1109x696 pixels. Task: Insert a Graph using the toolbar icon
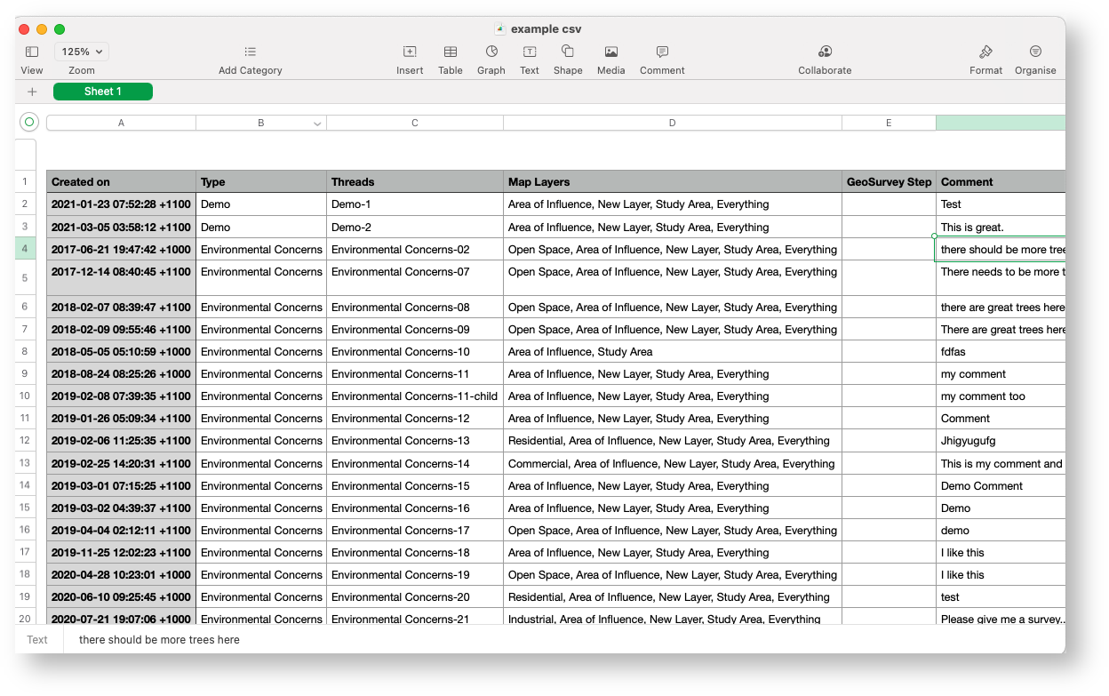coord(491,52)
